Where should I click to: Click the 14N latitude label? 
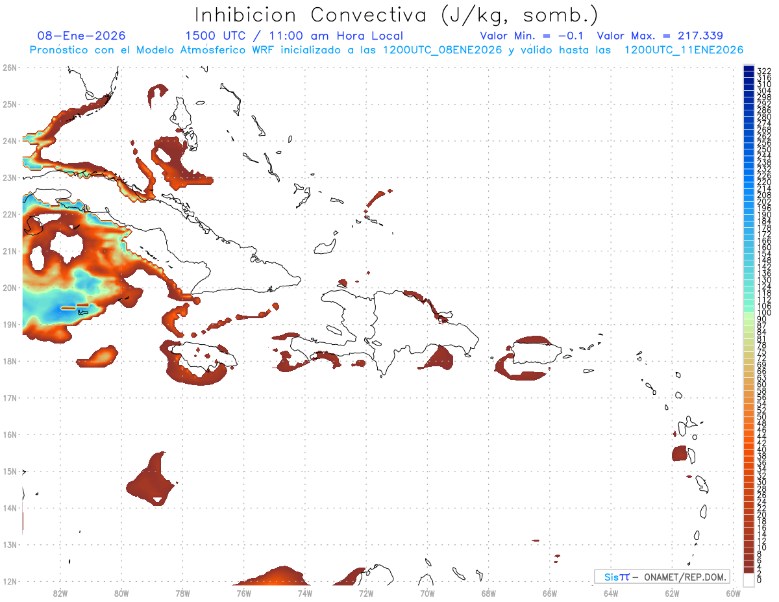pyautogui.click(x=10, y=508)
